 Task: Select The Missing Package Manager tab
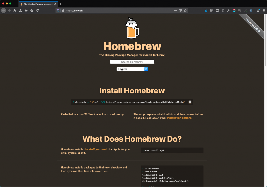[x=38, y=4]
